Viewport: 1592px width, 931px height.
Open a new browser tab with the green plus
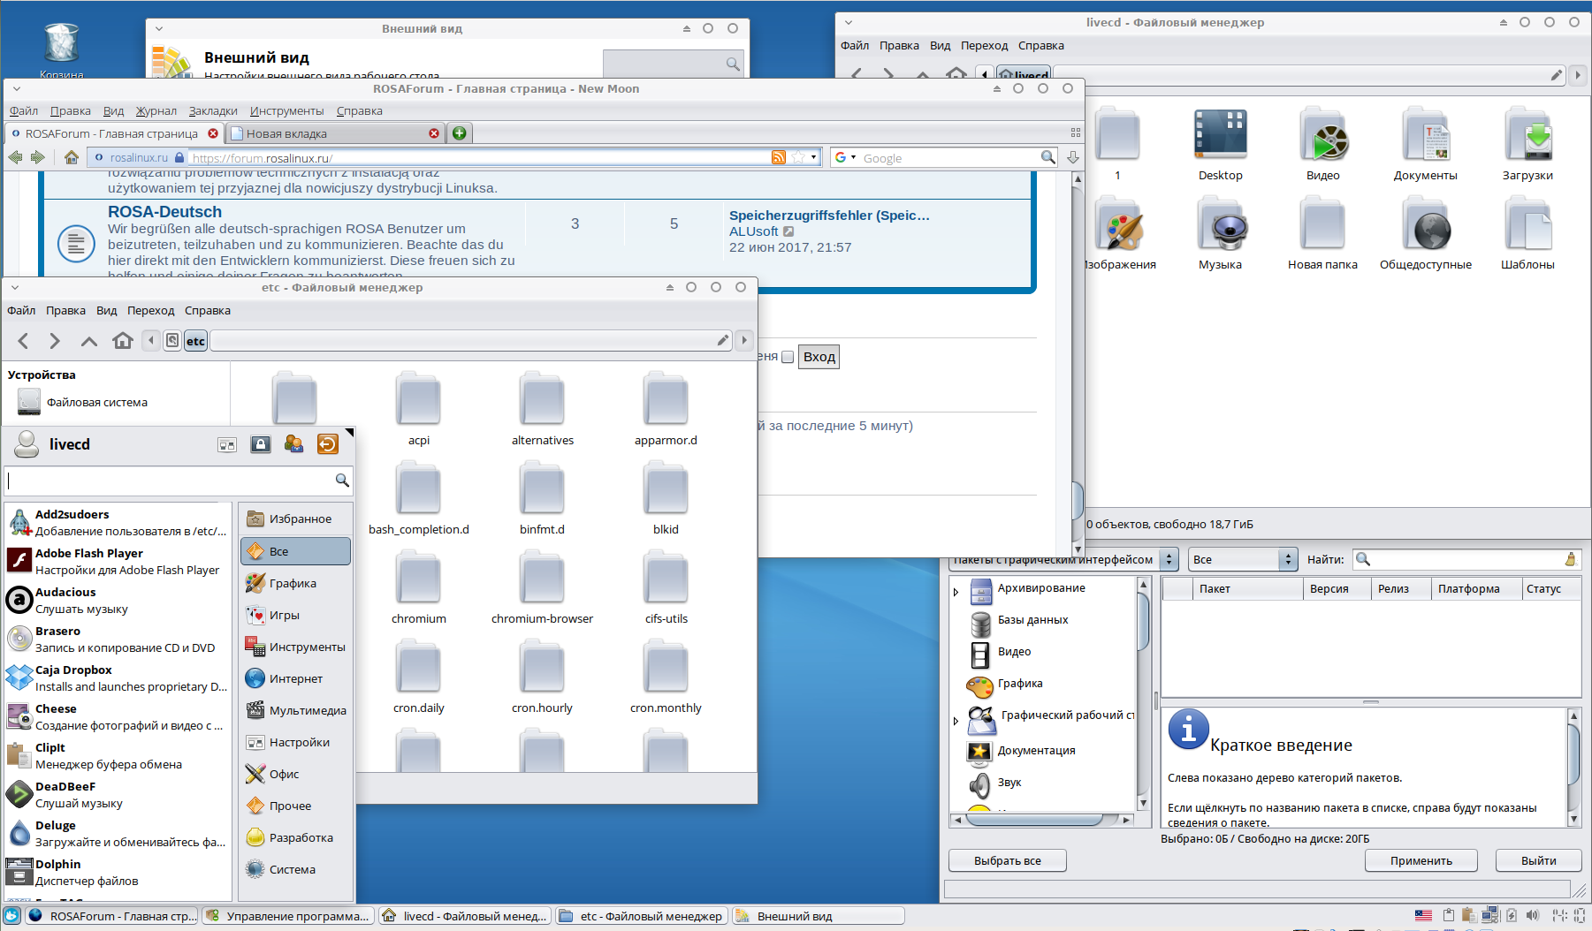click(x=459, y=133)
